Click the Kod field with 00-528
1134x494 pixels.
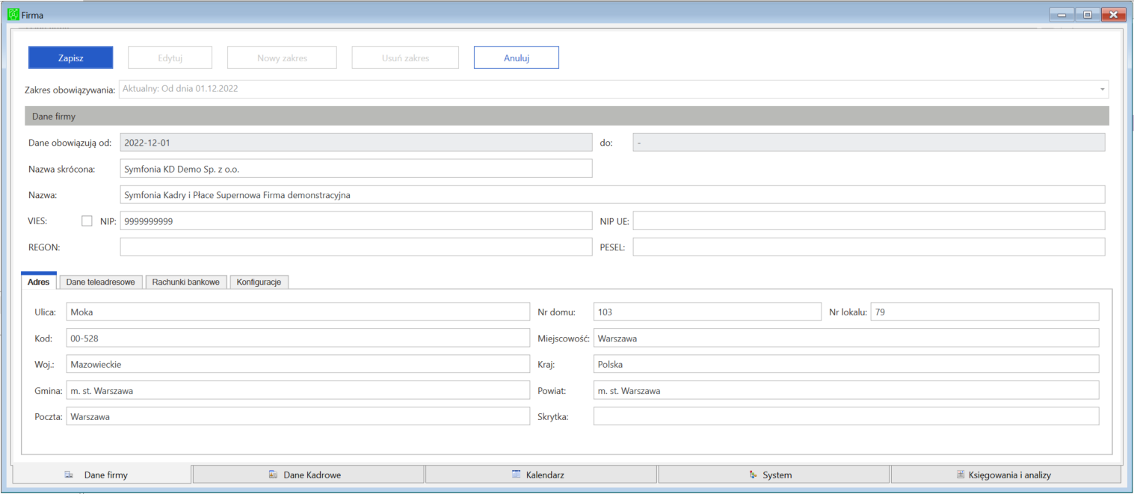(298, 339)
